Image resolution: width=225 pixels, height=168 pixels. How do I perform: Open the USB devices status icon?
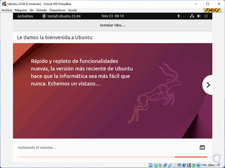[170, 165]
